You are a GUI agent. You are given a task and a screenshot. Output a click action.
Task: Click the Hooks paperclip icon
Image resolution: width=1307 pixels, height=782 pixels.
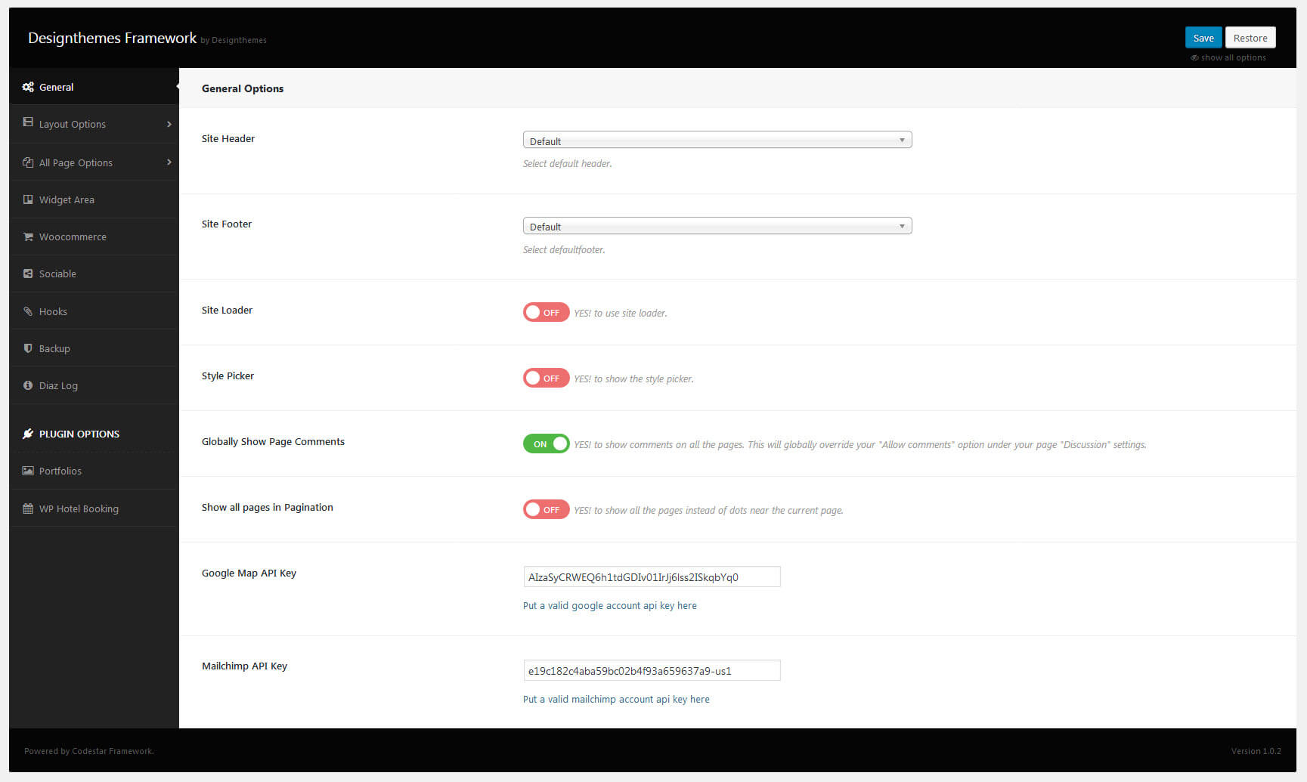pyautogui.click(x=28, y=311)
